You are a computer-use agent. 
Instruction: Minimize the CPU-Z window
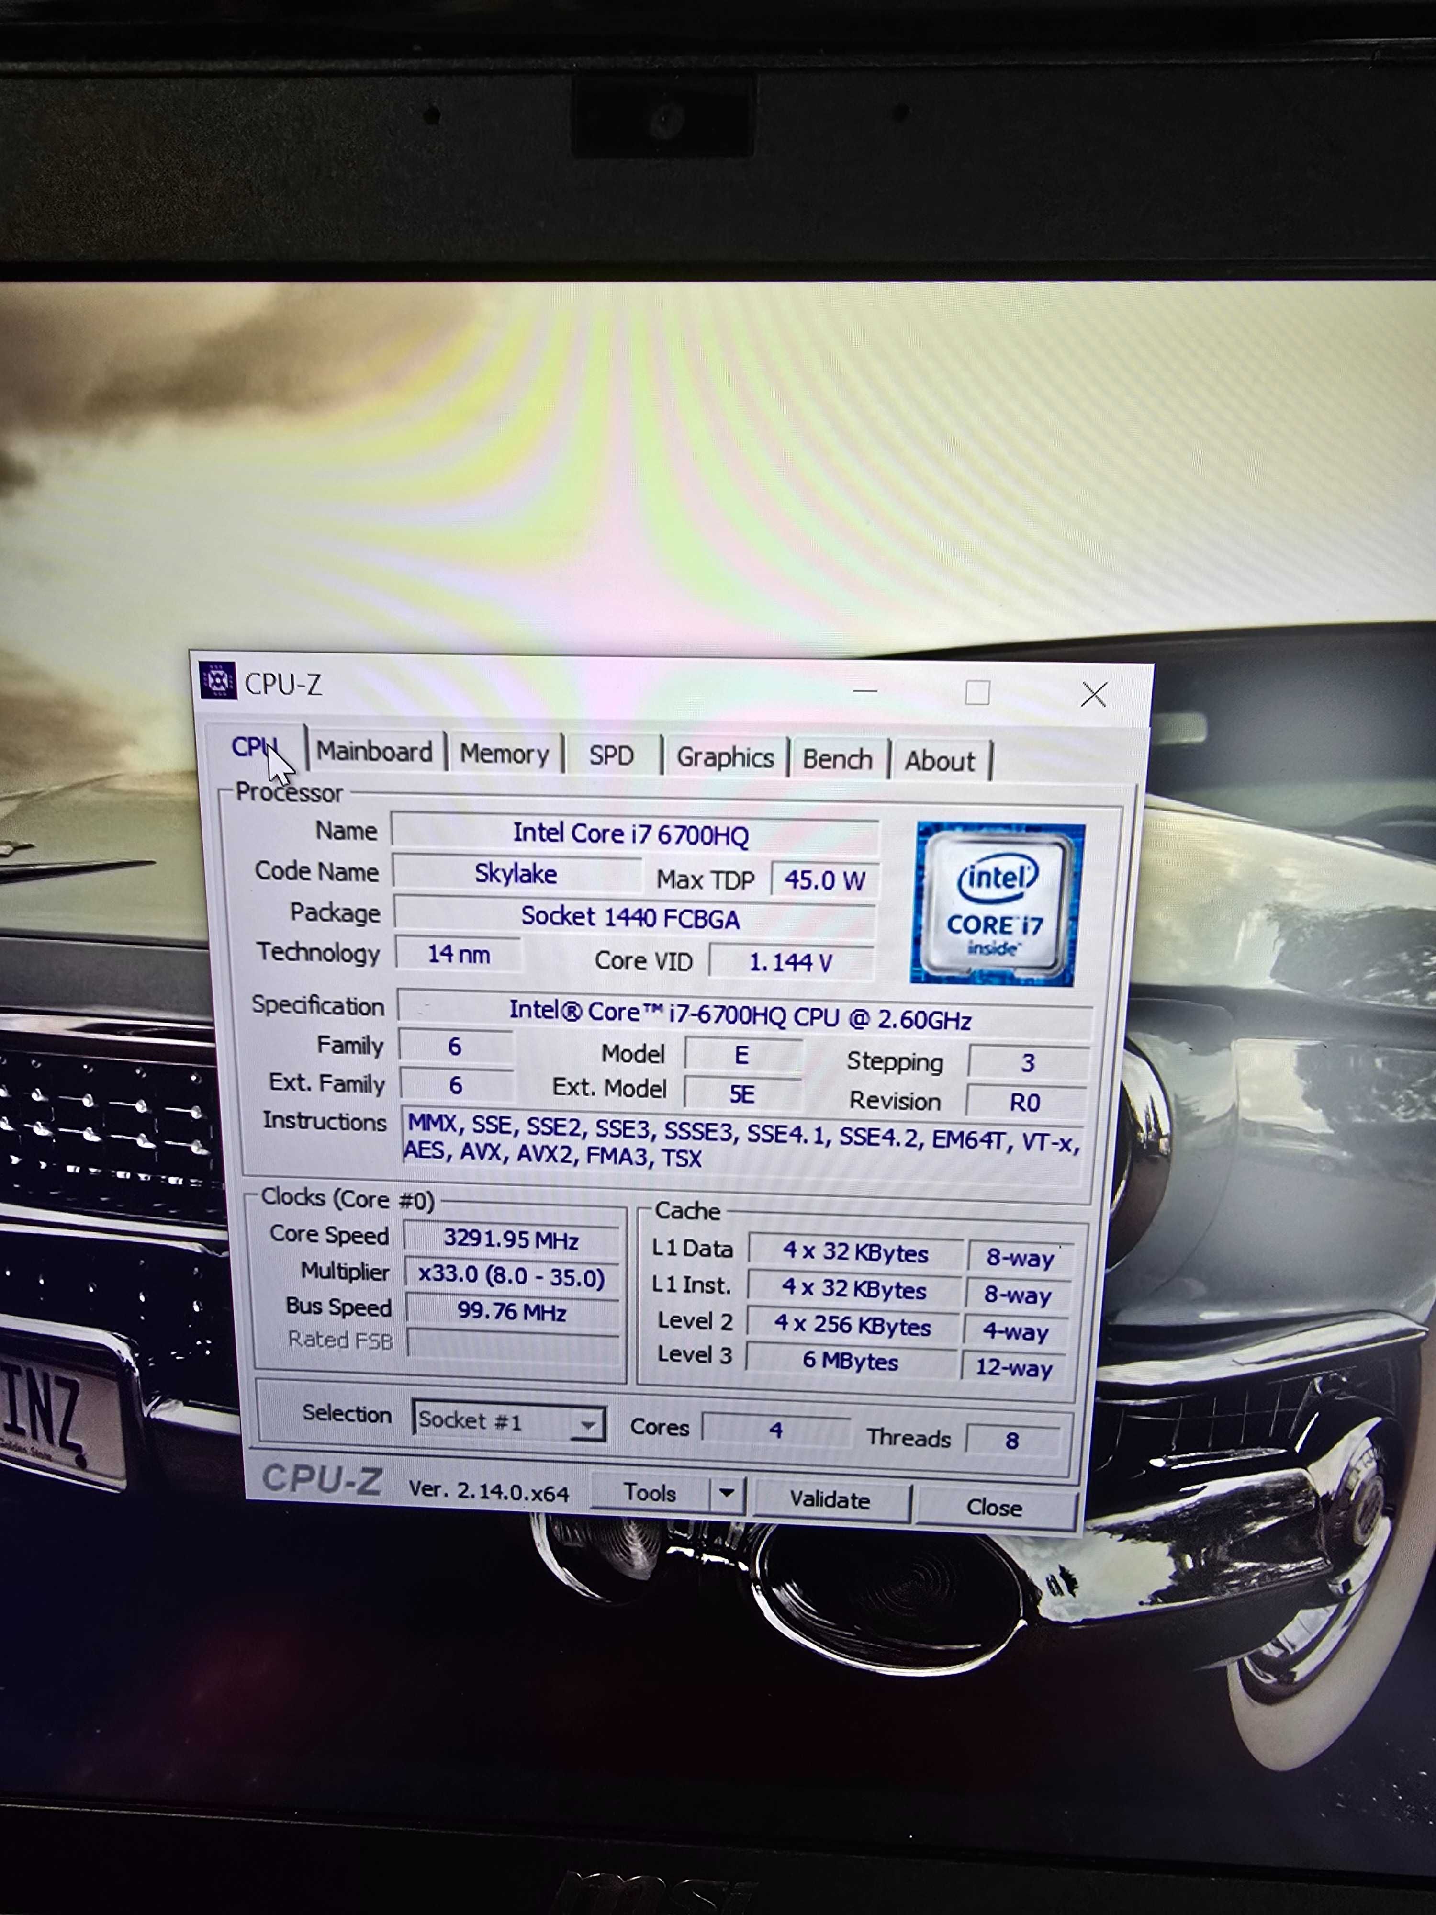tap(865, 691)
